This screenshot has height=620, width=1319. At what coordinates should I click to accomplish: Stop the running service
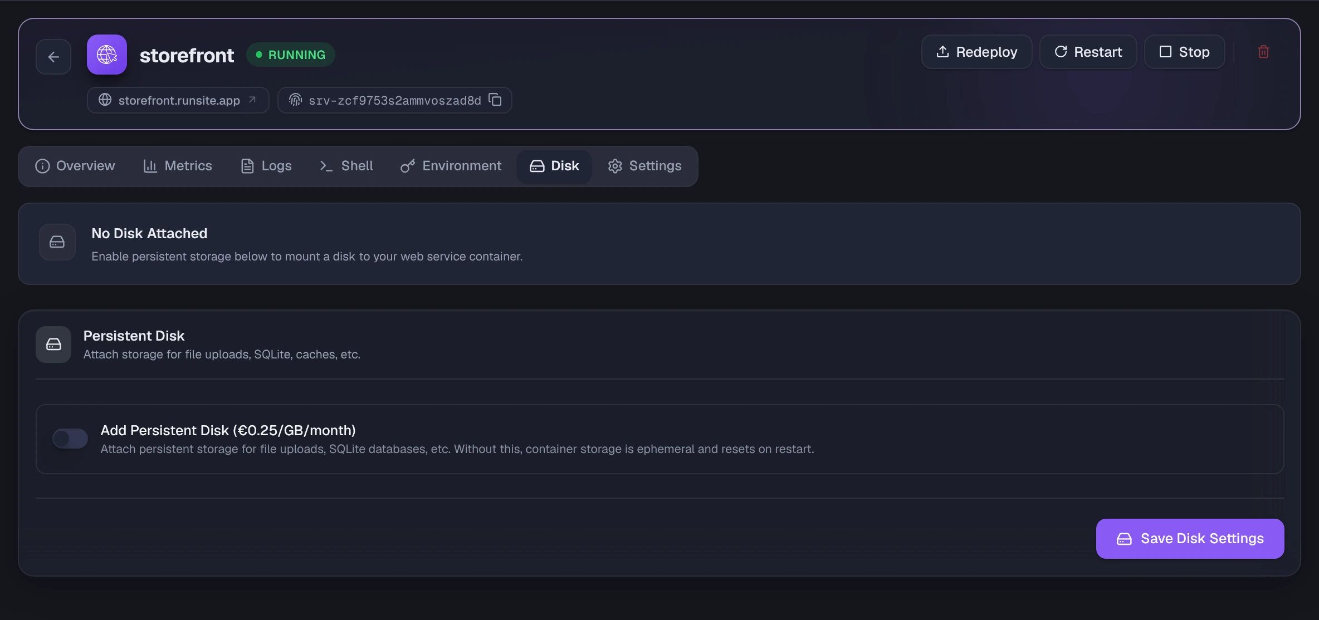point(1185,52)
